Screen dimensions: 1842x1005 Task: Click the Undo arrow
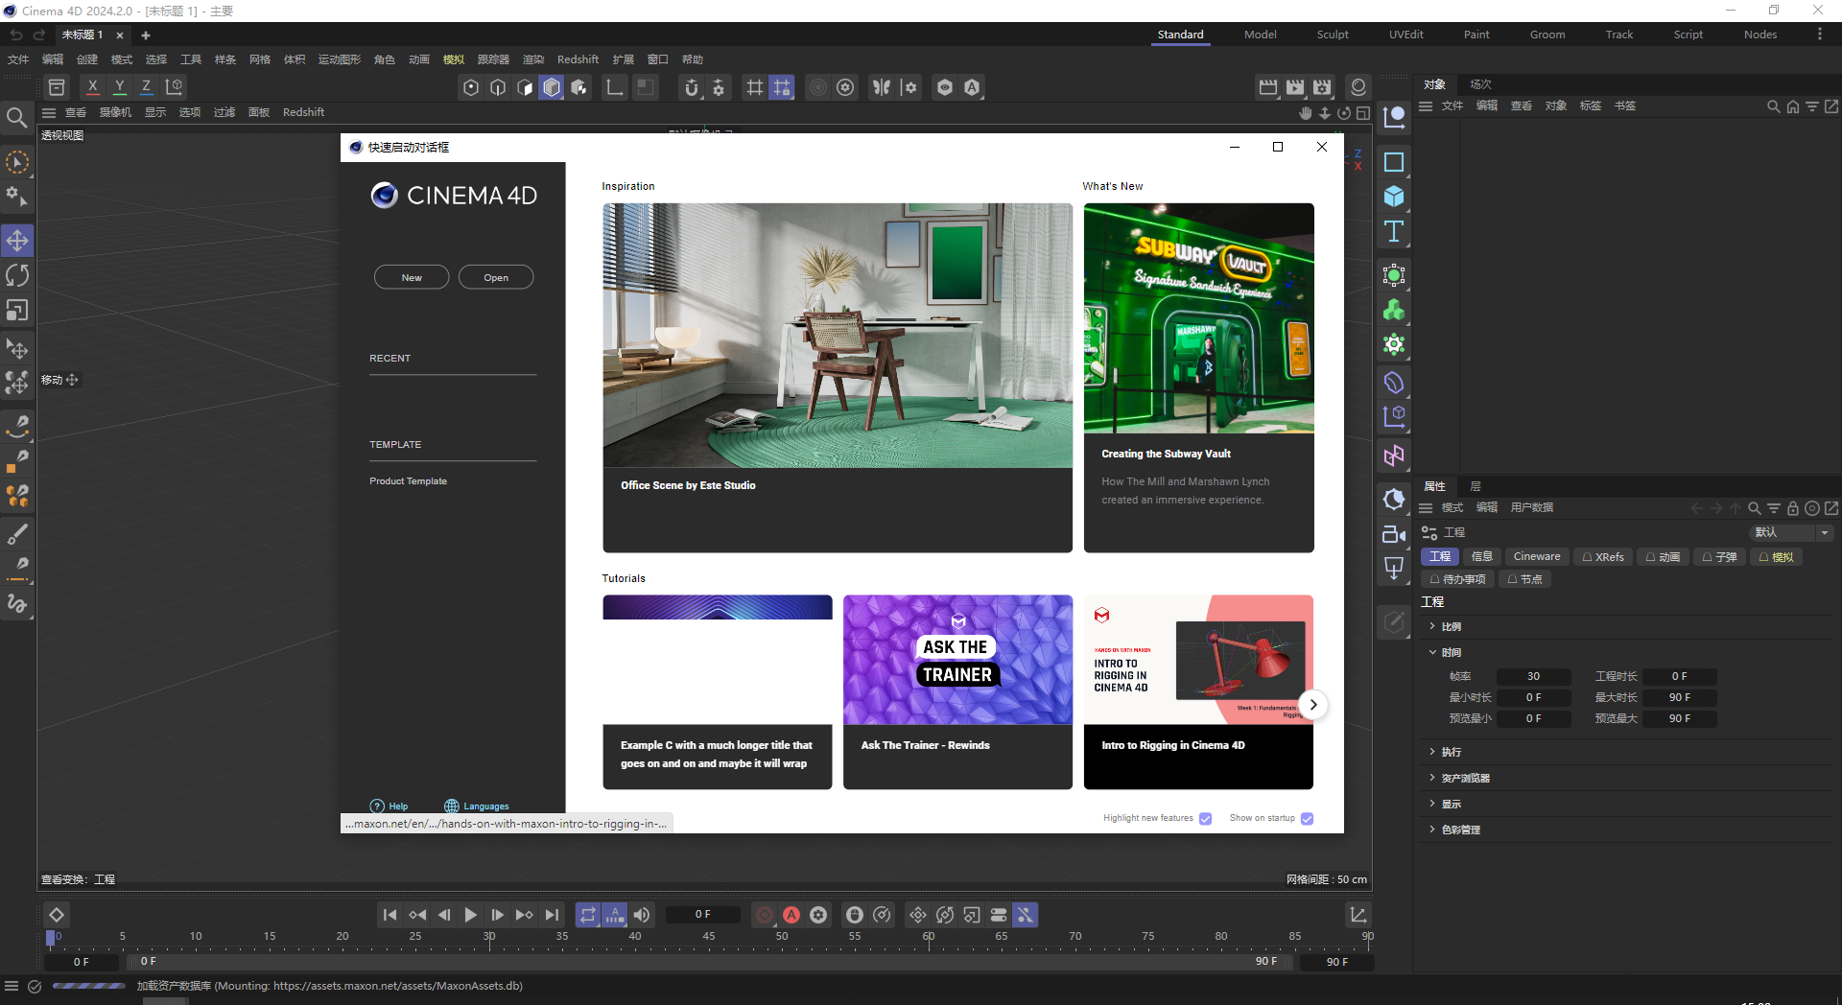point(16,35)
